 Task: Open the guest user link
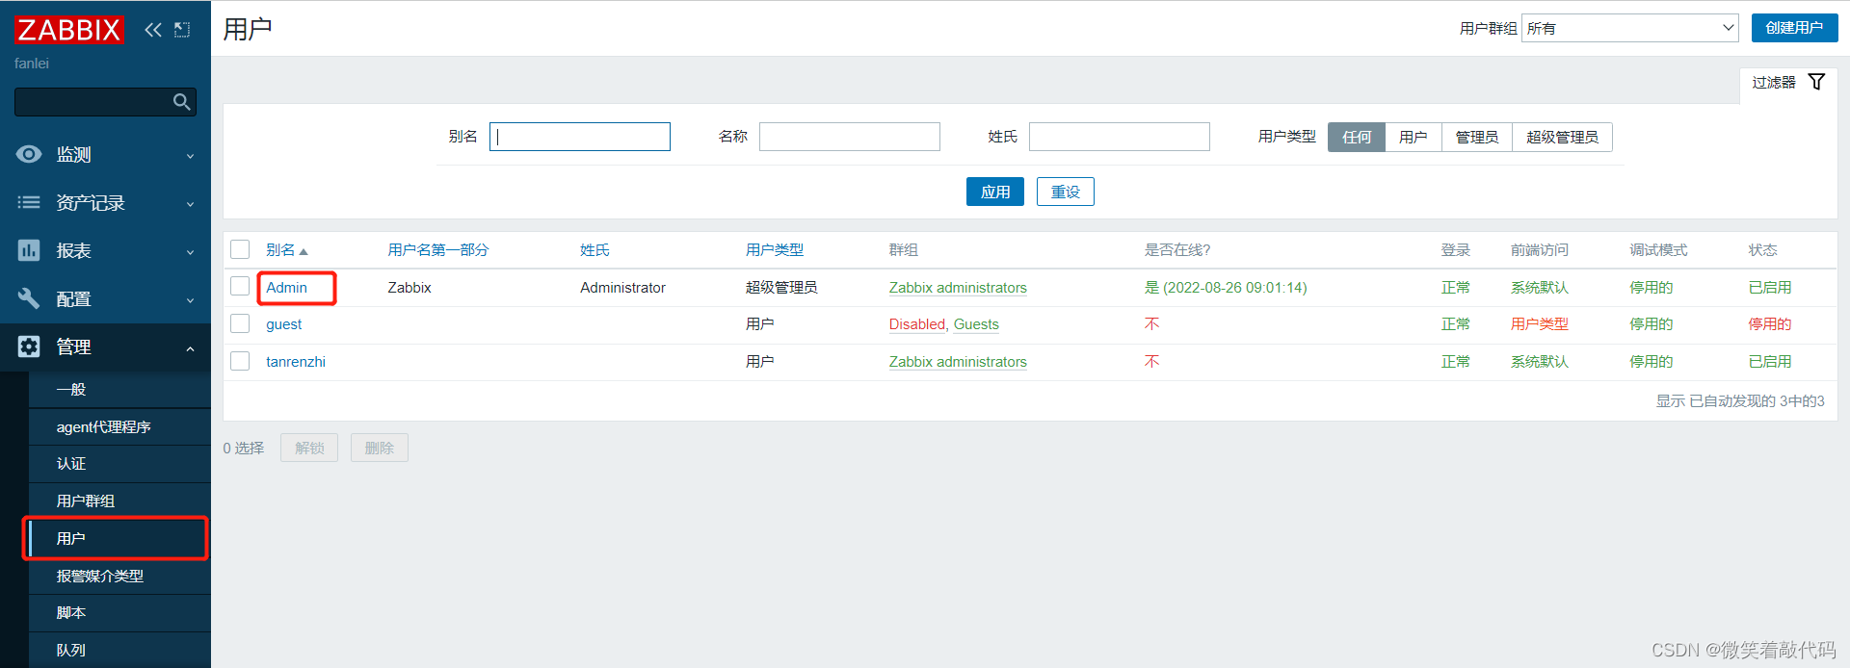(x=284, y=324)
